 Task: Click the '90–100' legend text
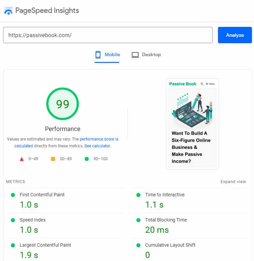point(100,159)
